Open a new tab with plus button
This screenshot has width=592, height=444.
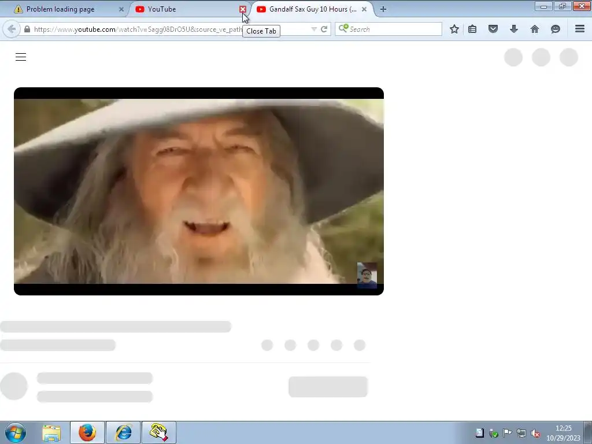point(383,9)
